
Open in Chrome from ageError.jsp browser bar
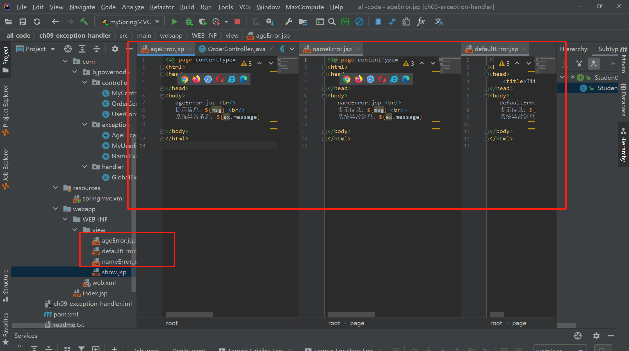184,79
